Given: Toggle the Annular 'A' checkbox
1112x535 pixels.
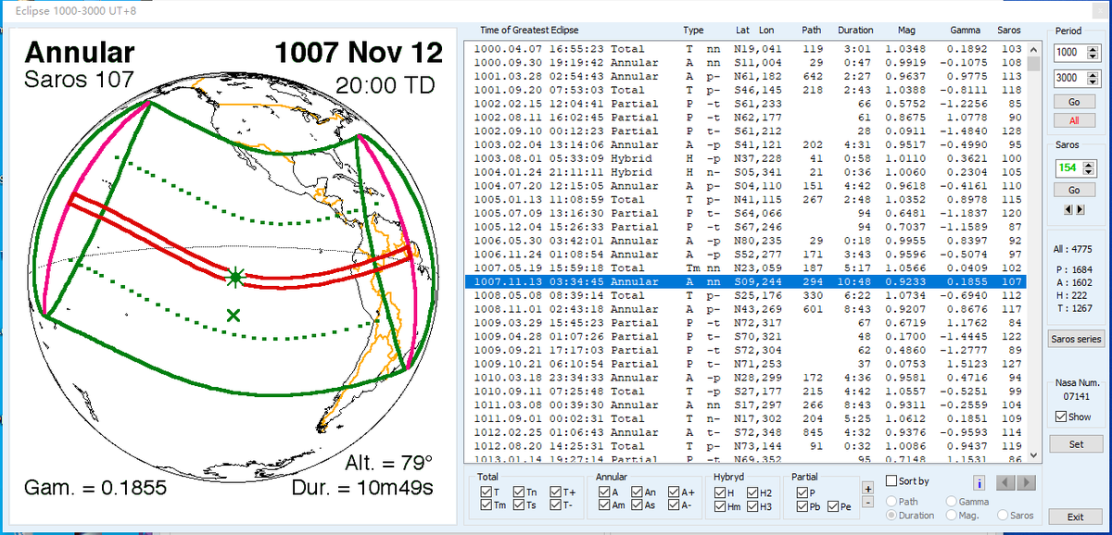Looking at the screenshot, I should point(603,492).
